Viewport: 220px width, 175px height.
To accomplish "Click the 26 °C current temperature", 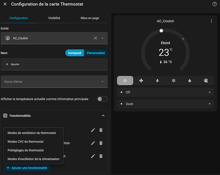I will point(166,62).
